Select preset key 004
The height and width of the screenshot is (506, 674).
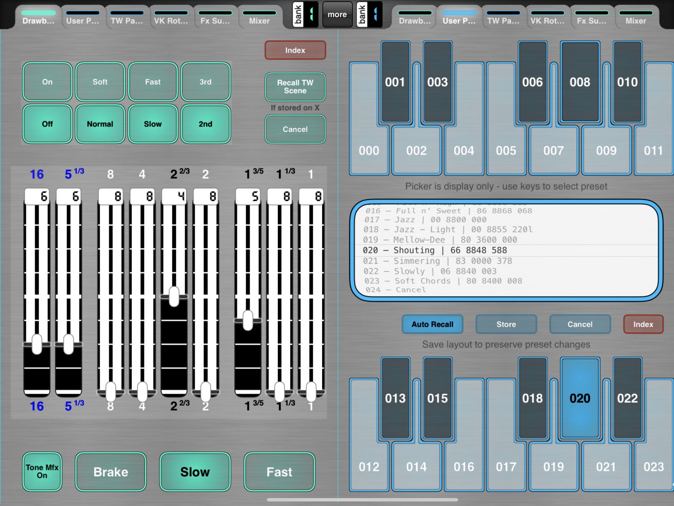click(x=464, y=150)
